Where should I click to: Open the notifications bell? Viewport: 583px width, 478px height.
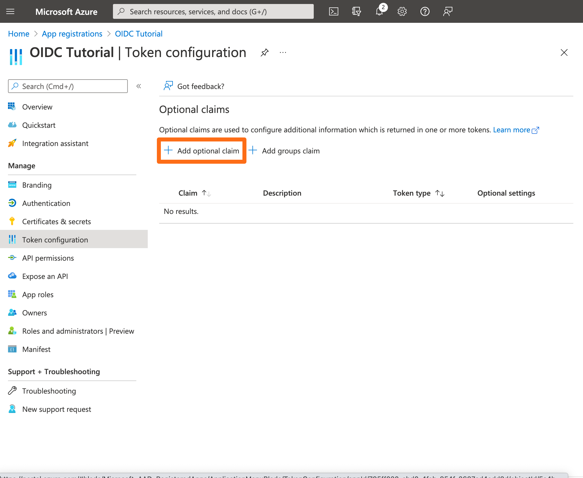pos(379,11)
